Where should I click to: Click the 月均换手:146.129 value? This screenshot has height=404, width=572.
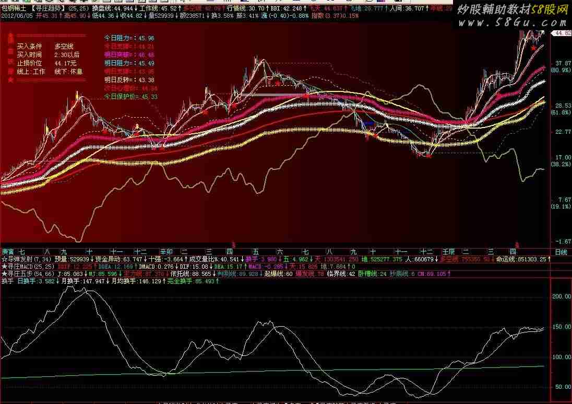point(136,281)
